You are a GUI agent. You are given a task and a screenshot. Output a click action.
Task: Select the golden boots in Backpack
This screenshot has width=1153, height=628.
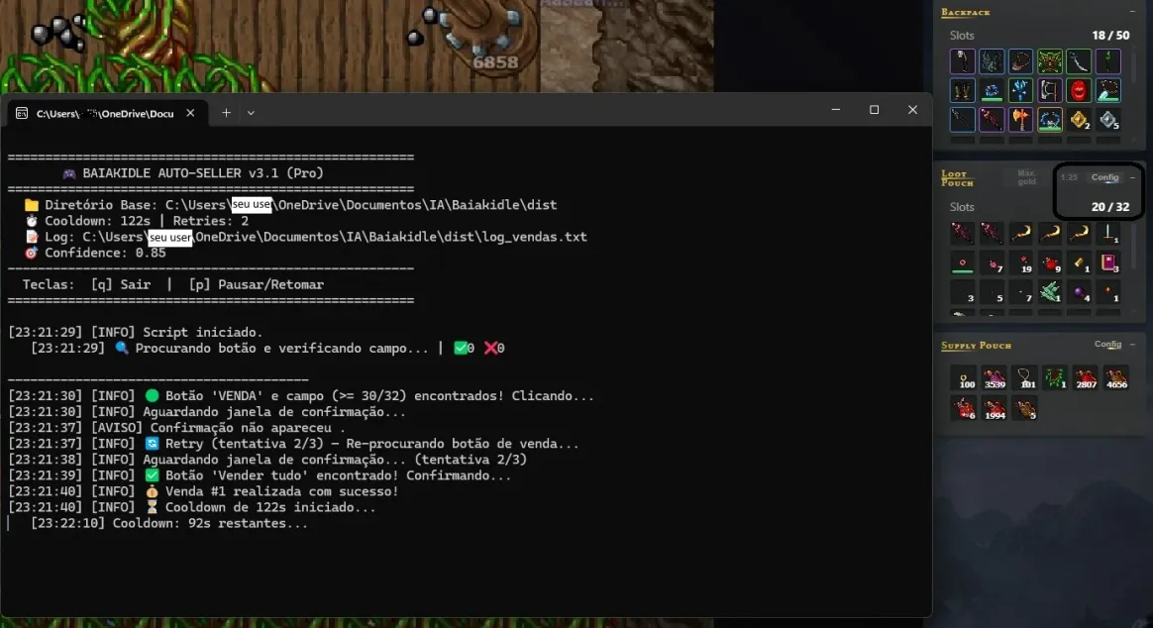(x=962, y=90)
